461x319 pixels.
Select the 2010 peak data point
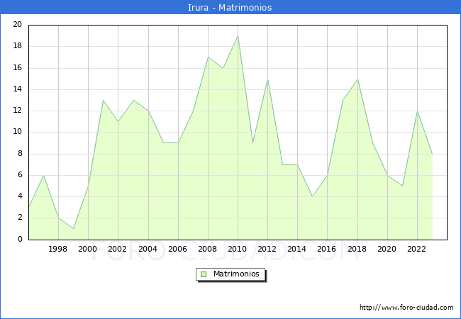pyautogui.click(x=238, y=36)
